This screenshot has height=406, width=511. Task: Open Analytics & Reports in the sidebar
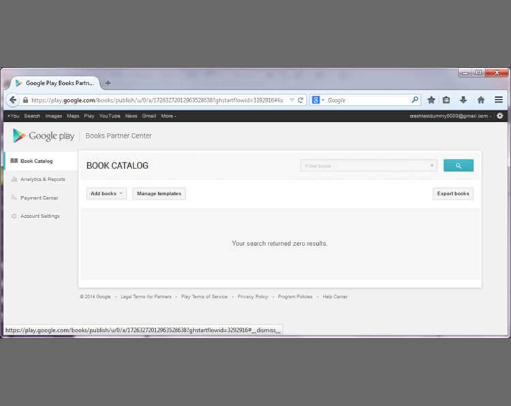coord(43,179)
